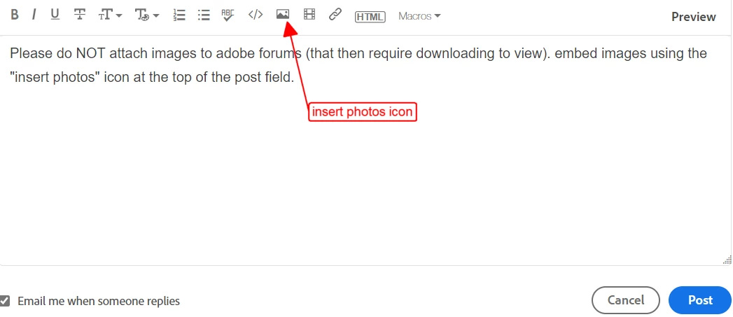Apply italic formatting
This screenshot has height=317, width=733.
click(34, 15)
